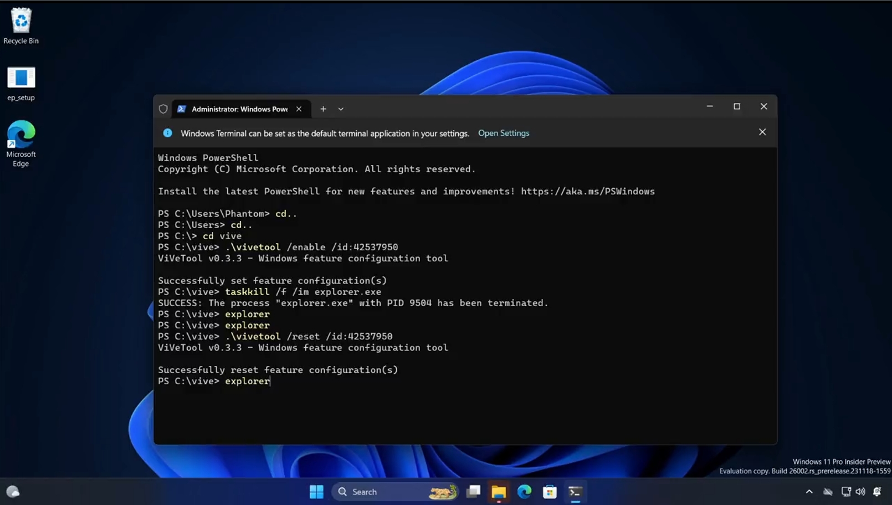Image resolution: width=892 pixels, height=505 pixels.
Task: Open the Recycle Bin desktop icon
Action: coord(21,26)
